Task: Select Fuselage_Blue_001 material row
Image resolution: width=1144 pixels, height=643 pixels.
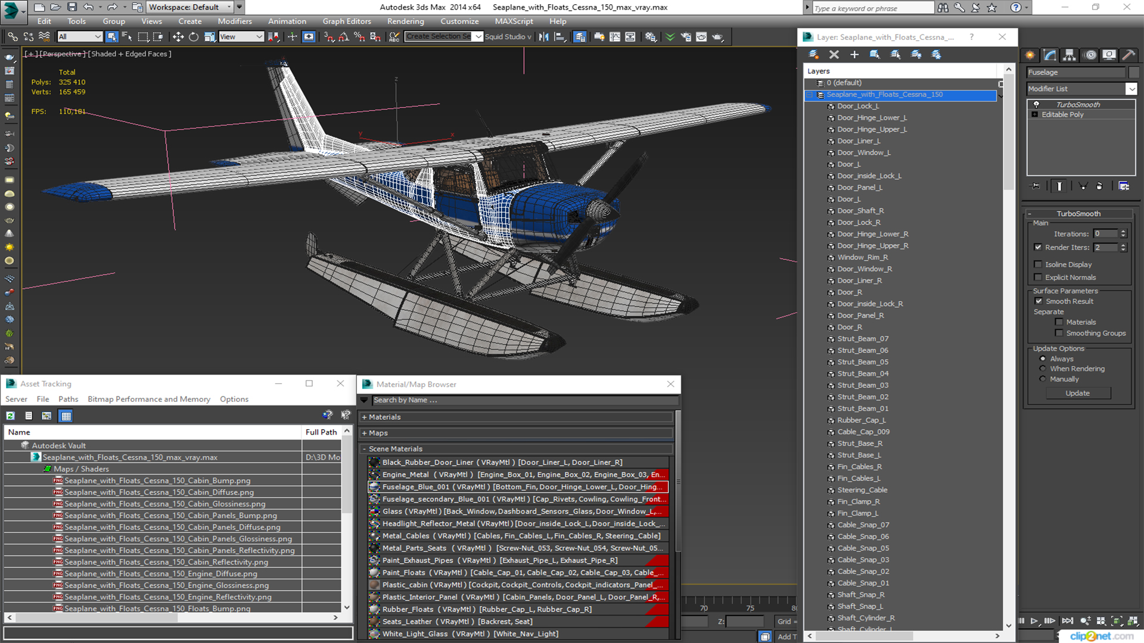Action: point(518,487)
